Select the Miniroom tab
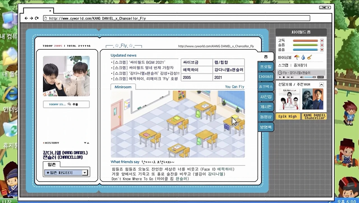 click(x=123, y=87)
